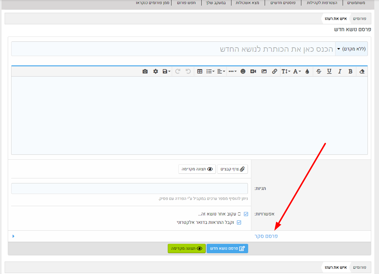
Task: Click the סמן פורומים כנקראו link
Action: point(152,3)
